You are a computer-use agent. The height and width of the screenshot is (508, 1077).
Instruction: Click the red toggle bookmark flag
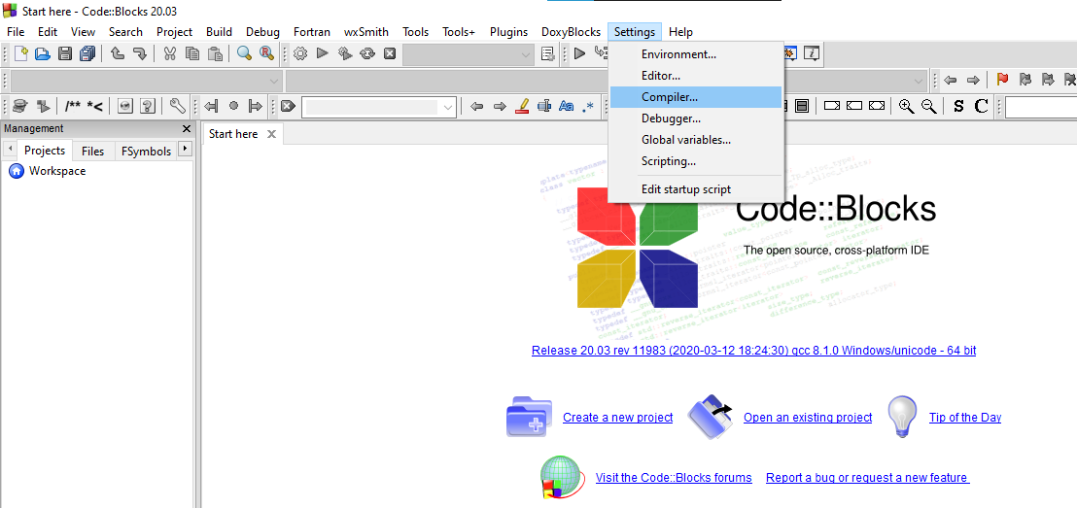click(x=1003, y=80)
